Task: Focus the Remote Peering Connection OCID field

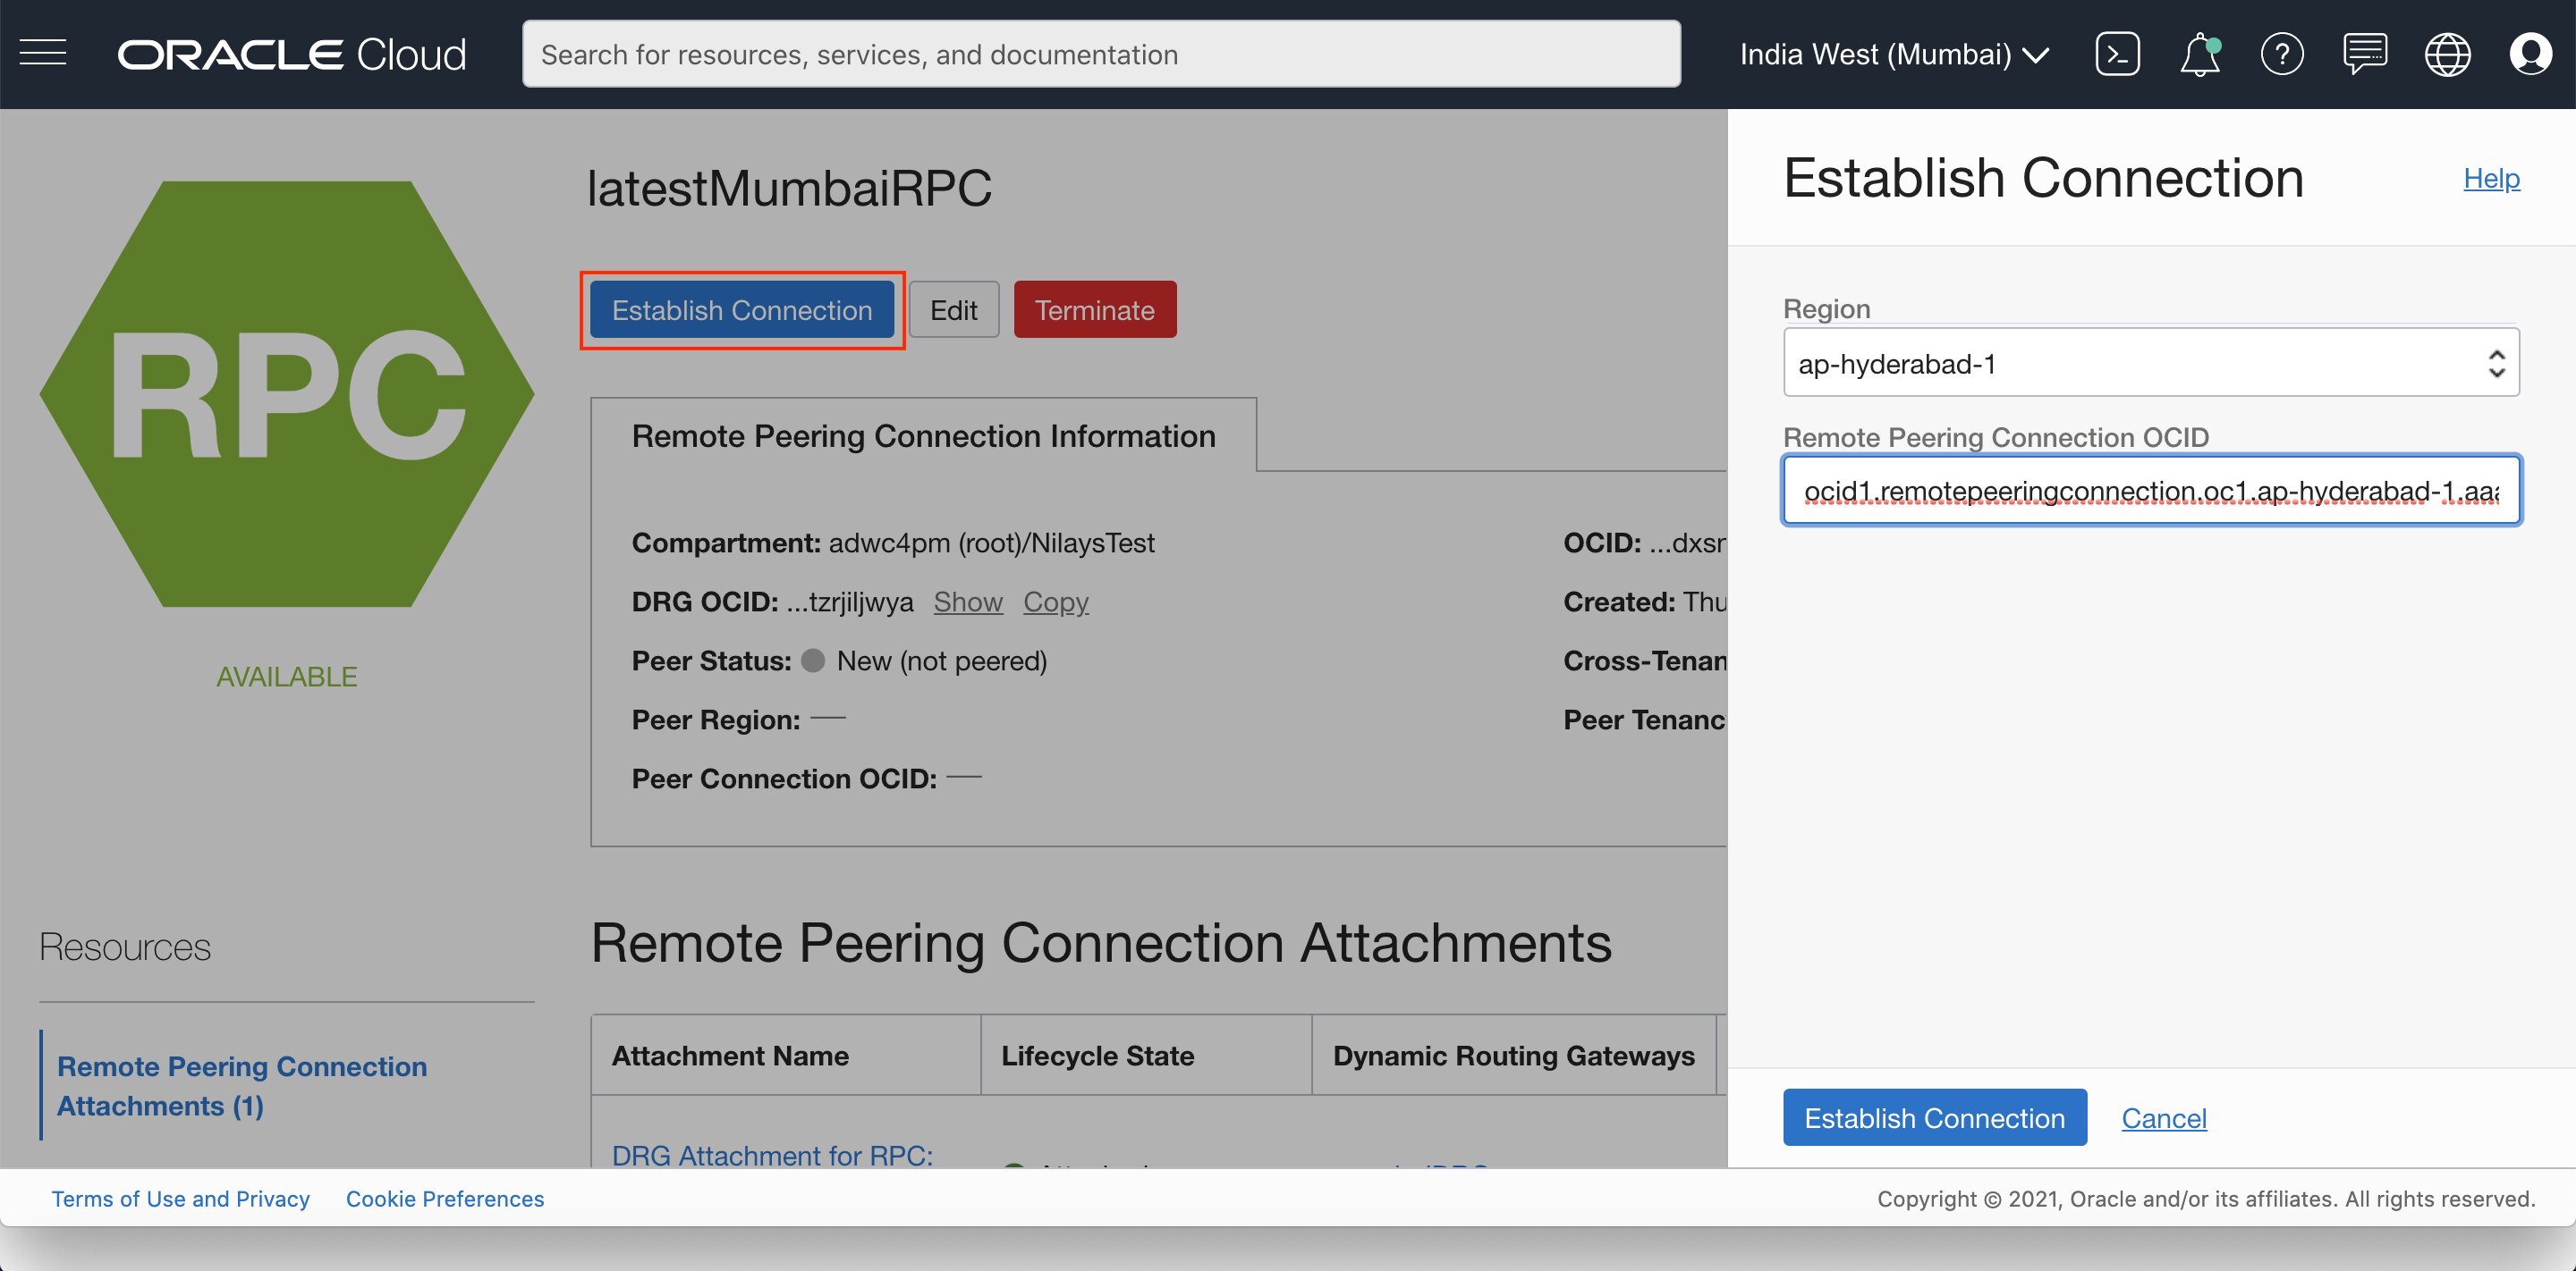Action: click(2150, 491)
